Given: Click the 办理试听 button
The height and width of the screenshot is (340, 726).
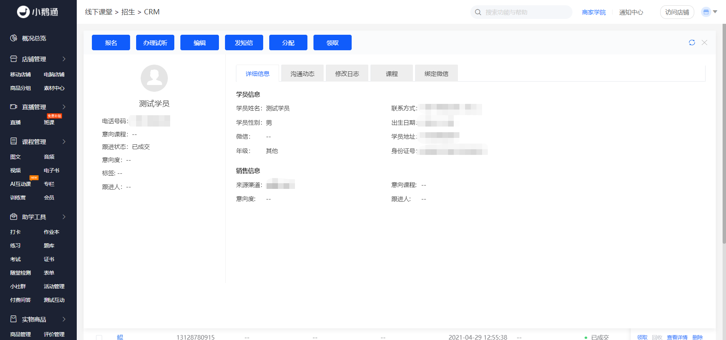Looking at the screenshot, I should pyautogui.click(x=155, y=42).
